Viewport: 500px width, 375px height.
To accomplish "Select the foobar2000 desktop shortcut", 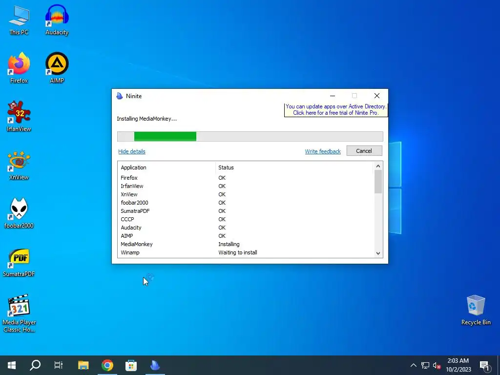I will tap(19, 213).
